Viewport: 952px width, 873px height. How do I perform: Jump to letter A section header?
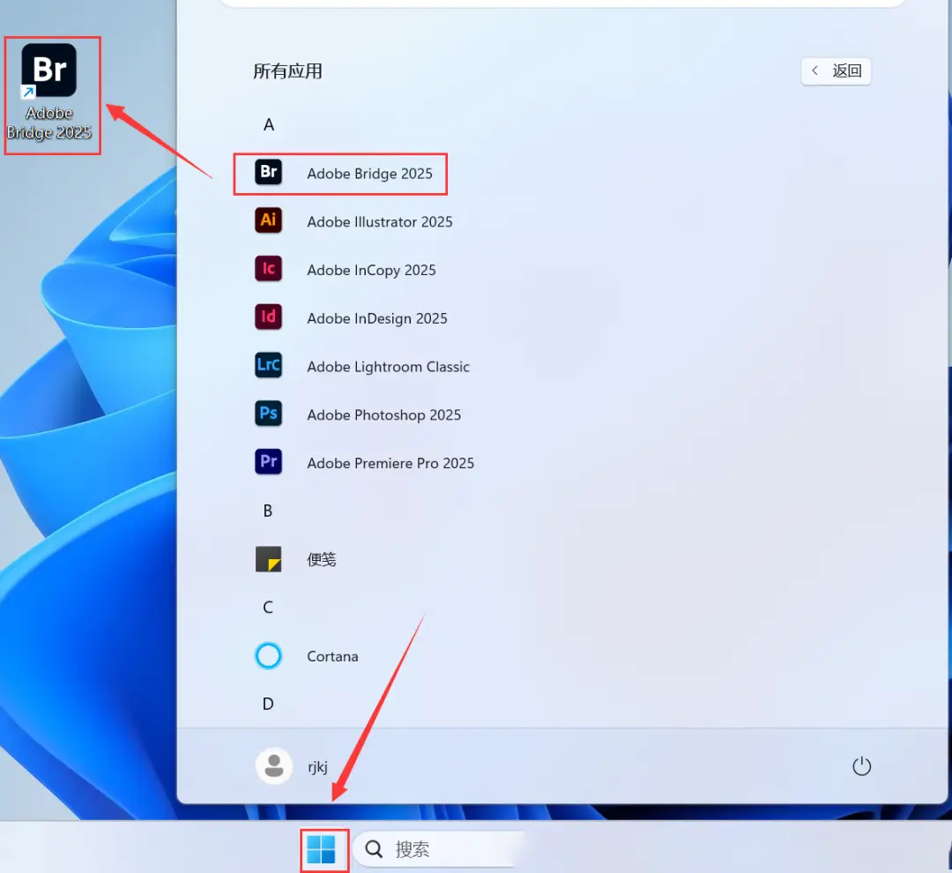click(x=269, y=125)
